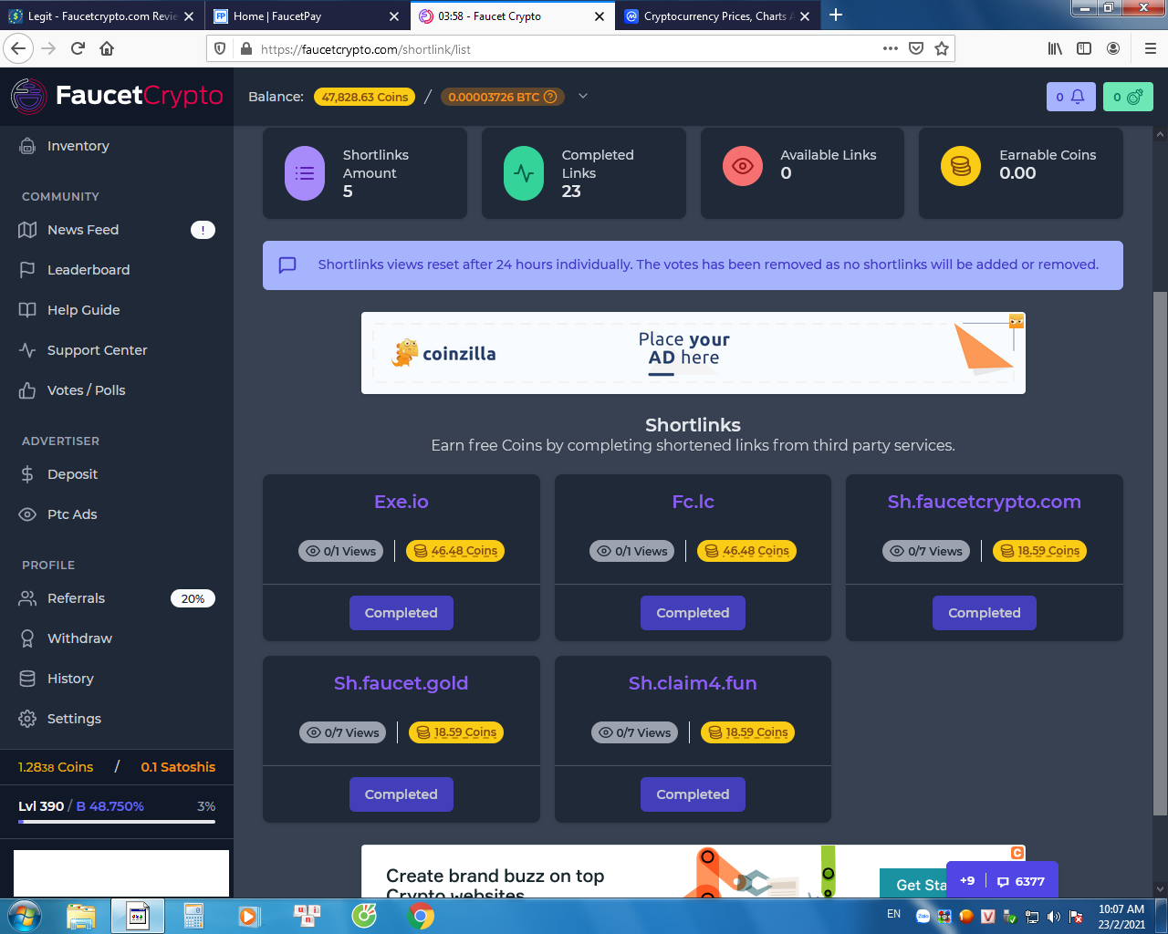
Task: Open the page actions three-dot menu
Action: 891,48
